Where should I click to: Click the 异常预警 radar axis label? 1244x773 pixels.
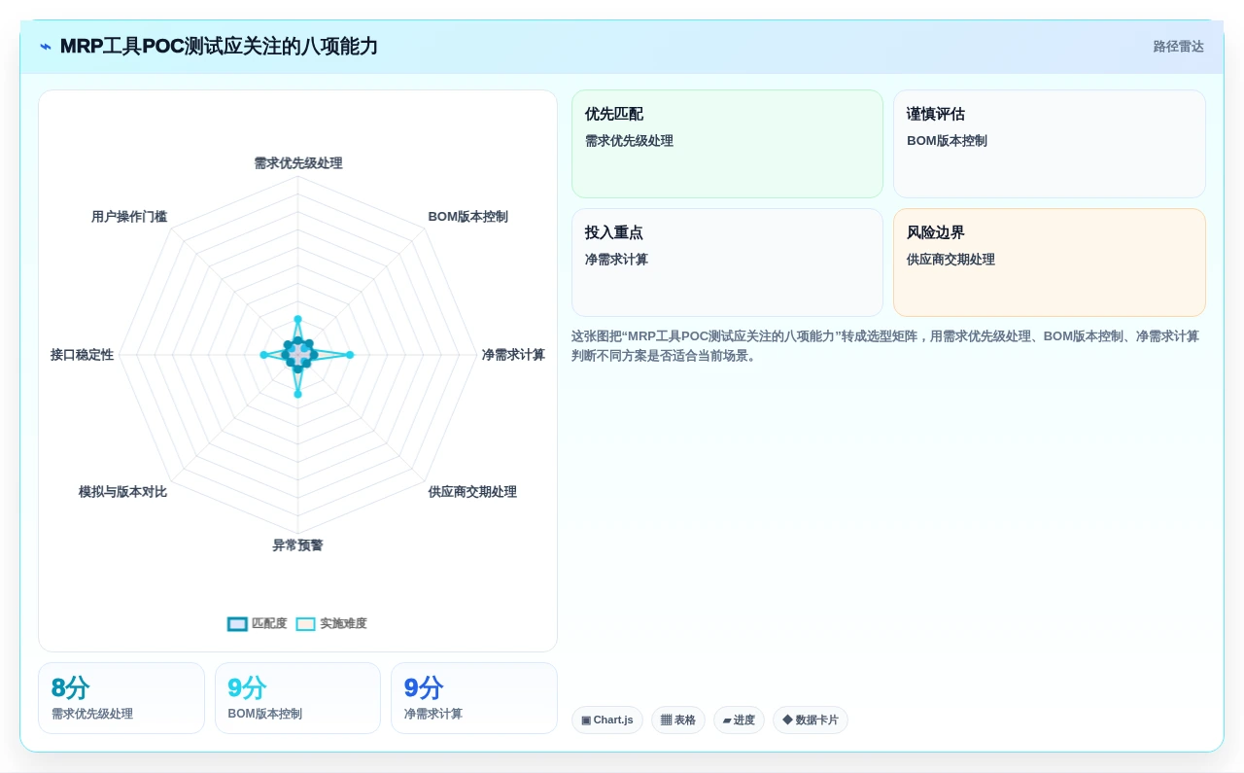coord(297,545)
